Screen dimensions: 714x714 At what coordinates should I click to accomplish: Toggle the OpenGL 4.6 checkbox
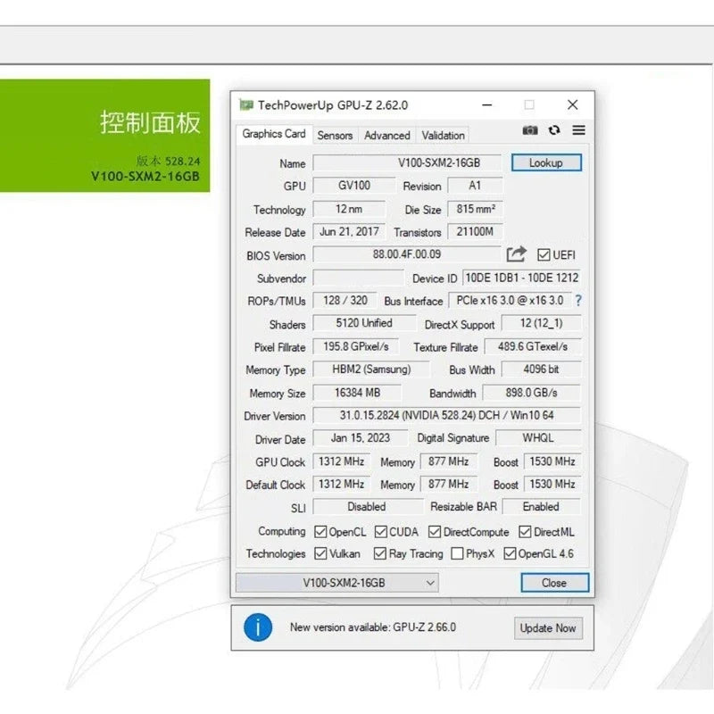(x=510, y=553)
